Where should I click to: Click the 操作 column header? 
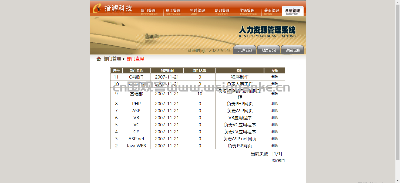coord(275,70)
